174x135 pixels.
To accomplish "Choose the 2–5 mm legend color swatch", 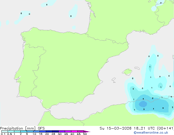I will coord(24,131).
